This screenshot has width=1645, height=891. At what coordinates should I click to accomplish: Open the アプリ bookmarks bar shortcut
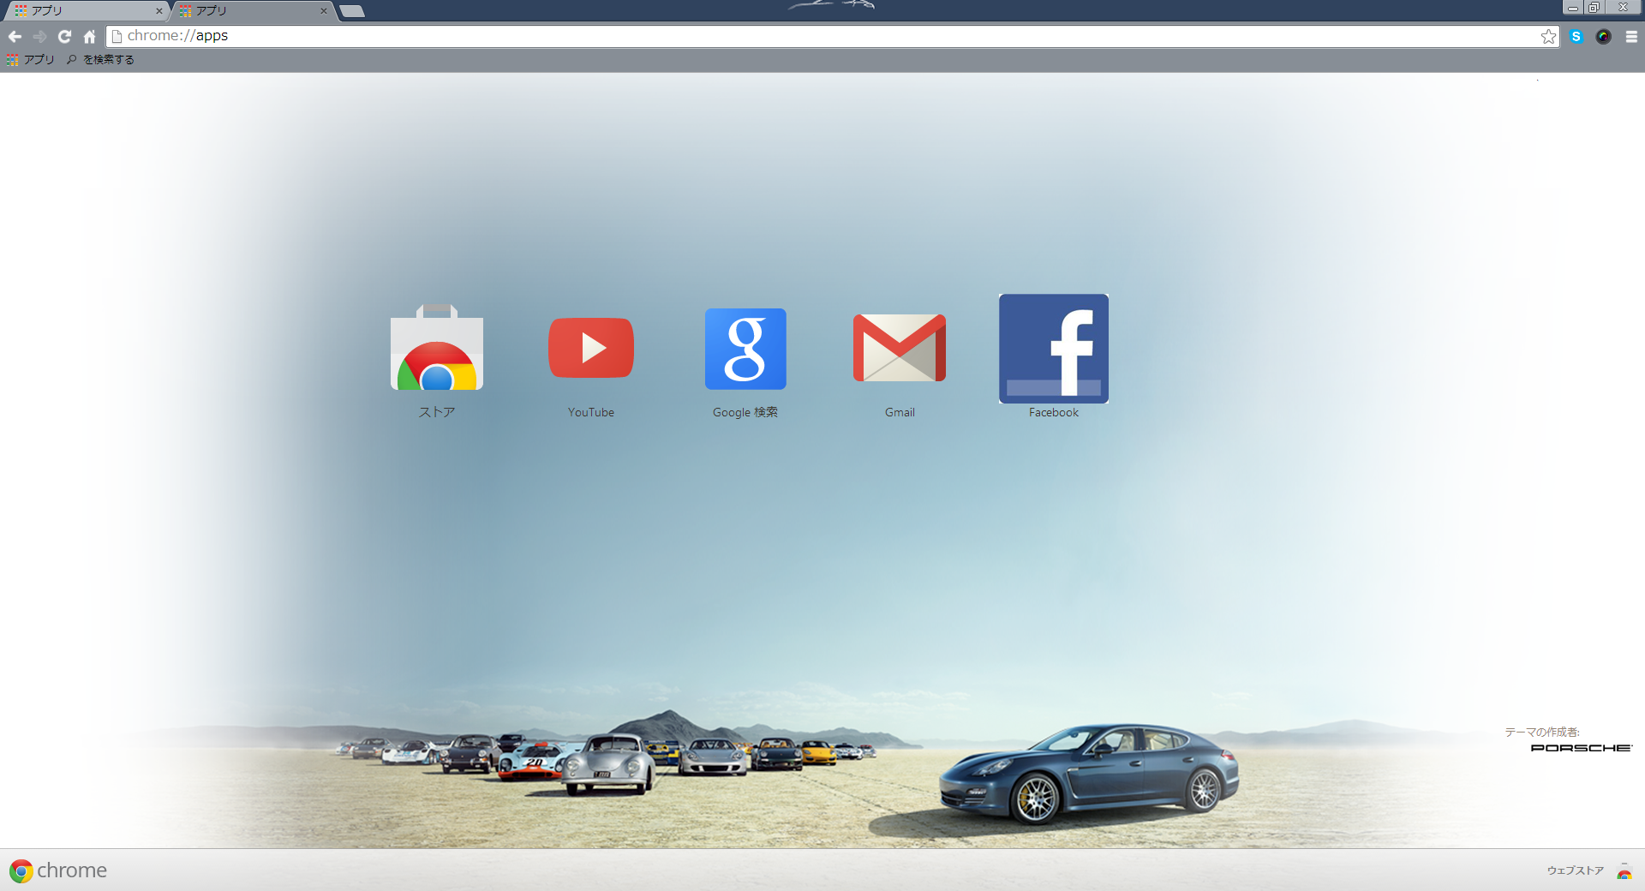click(x=30, y=60)
